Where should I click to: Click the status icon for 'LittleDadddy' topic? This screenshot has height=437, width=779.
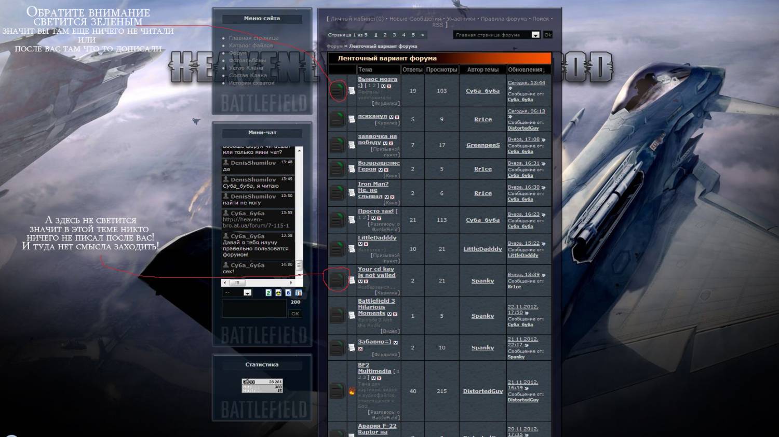337,249
